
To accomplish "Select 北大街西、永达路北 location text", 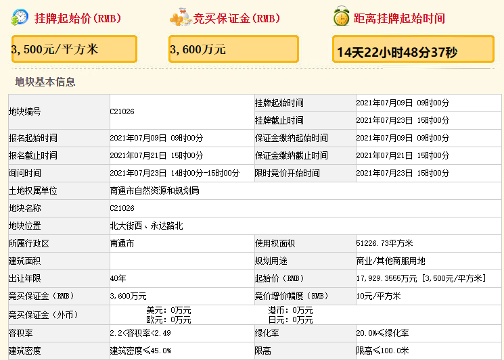I will pyautogui.click(x=147, y=226).
